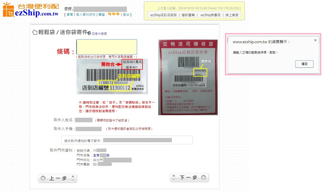Click the ezShip.com.tw logo
This screenshot has width=322, height=192.
[31, 10]
